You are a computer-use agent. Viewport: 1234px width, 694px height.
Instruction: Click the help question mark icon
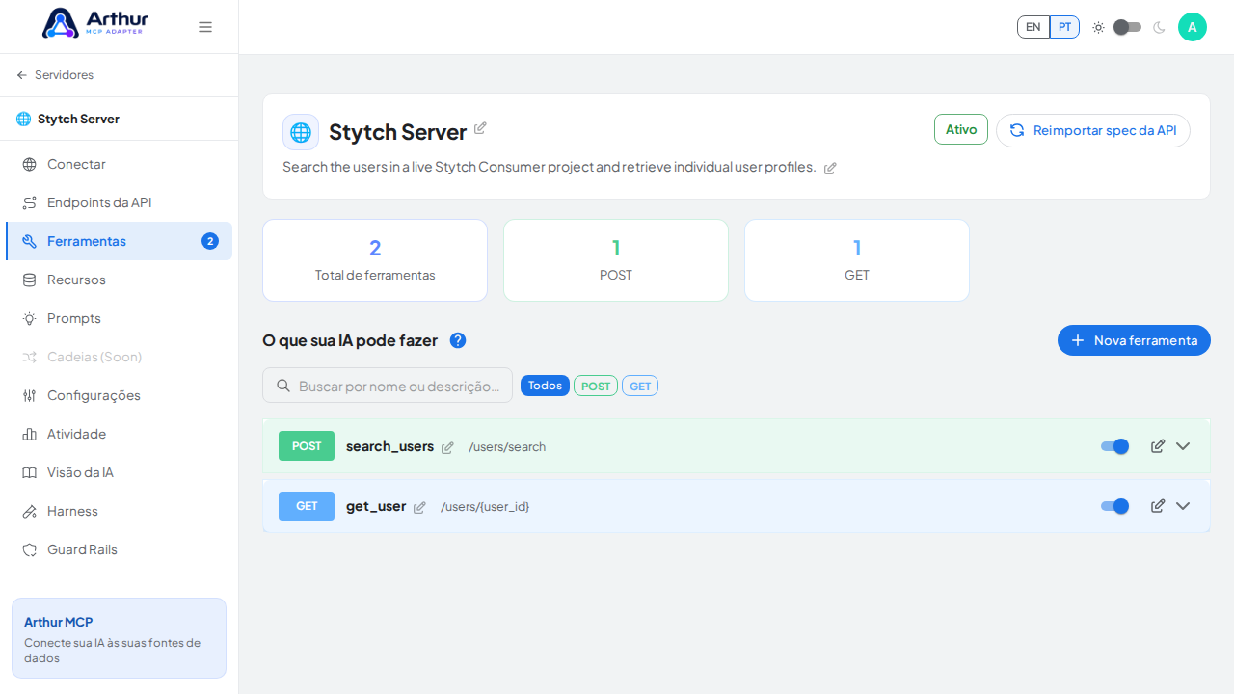pyautogui.click(x=458, y=340)
